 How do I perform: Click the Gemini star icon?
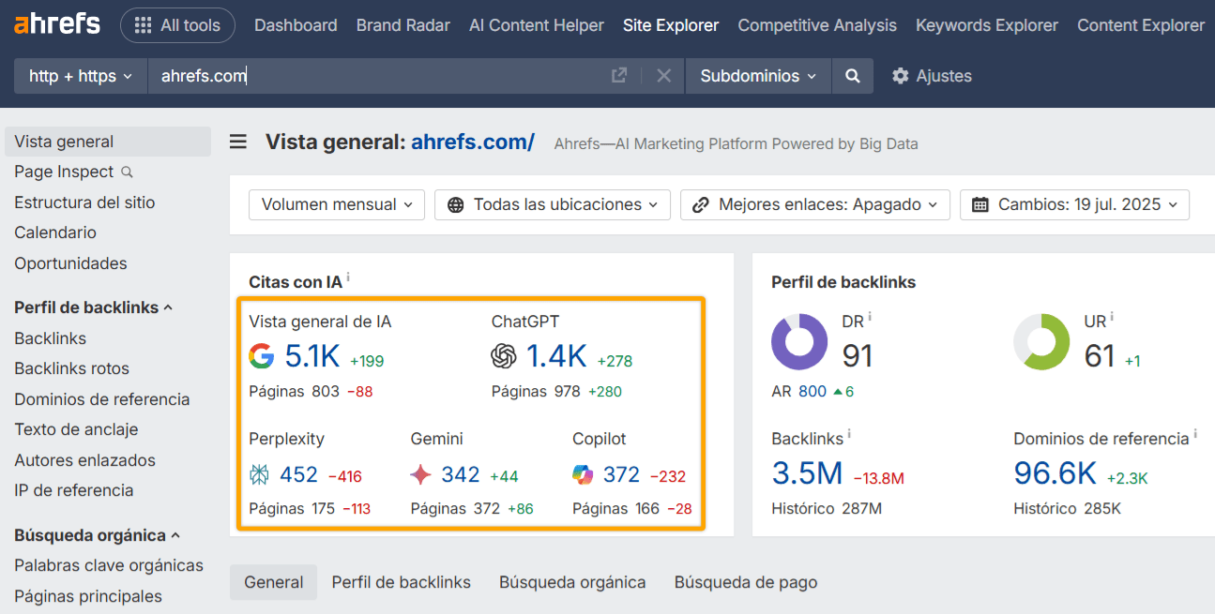422,475
